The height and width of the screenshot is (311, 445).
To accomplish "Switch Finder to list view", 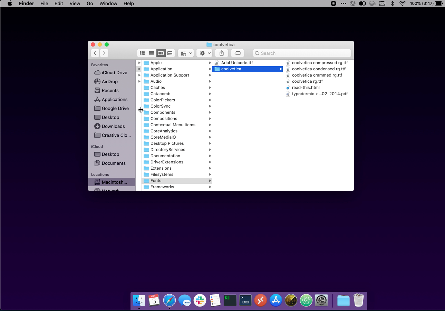I will coord(151,53).
